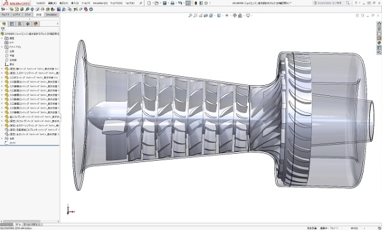The width and height of the screenshot is (382, 230).
Task: Open the Simulation menu in the menu bar
Action: (x=101, y=3)
